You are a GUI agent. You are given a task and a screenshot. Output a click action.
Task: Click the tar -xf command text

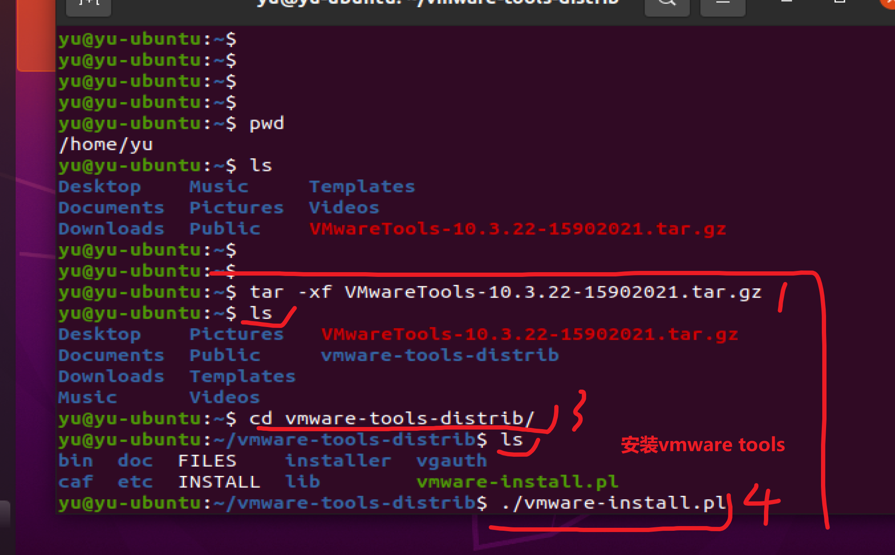[x=505, y=292]
